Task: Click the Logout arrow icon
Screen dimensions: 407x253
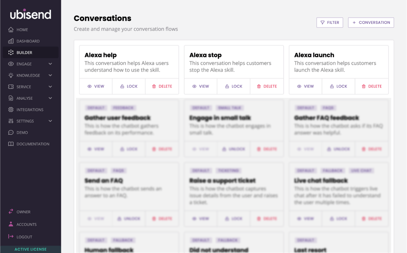Action: [11, 236]
